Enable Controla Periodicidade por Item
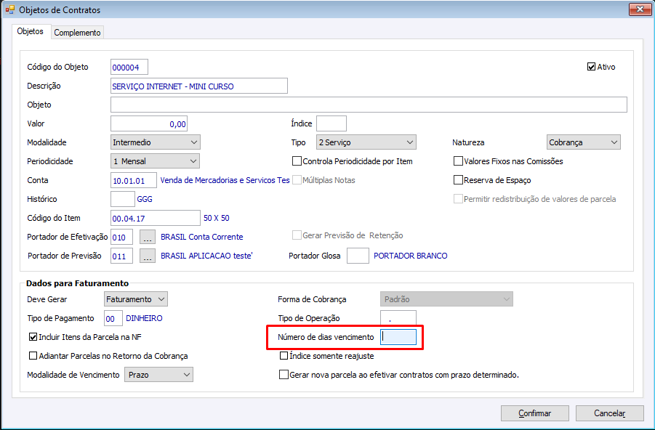The height and width of the screenshot is (430, 655). [x=297, y=161]
